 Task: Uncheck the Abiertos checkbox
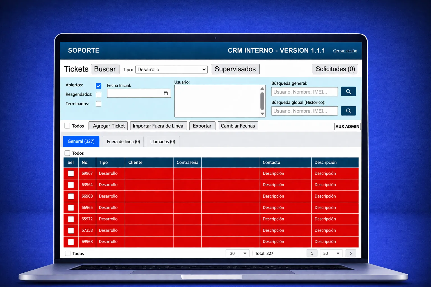98,86
